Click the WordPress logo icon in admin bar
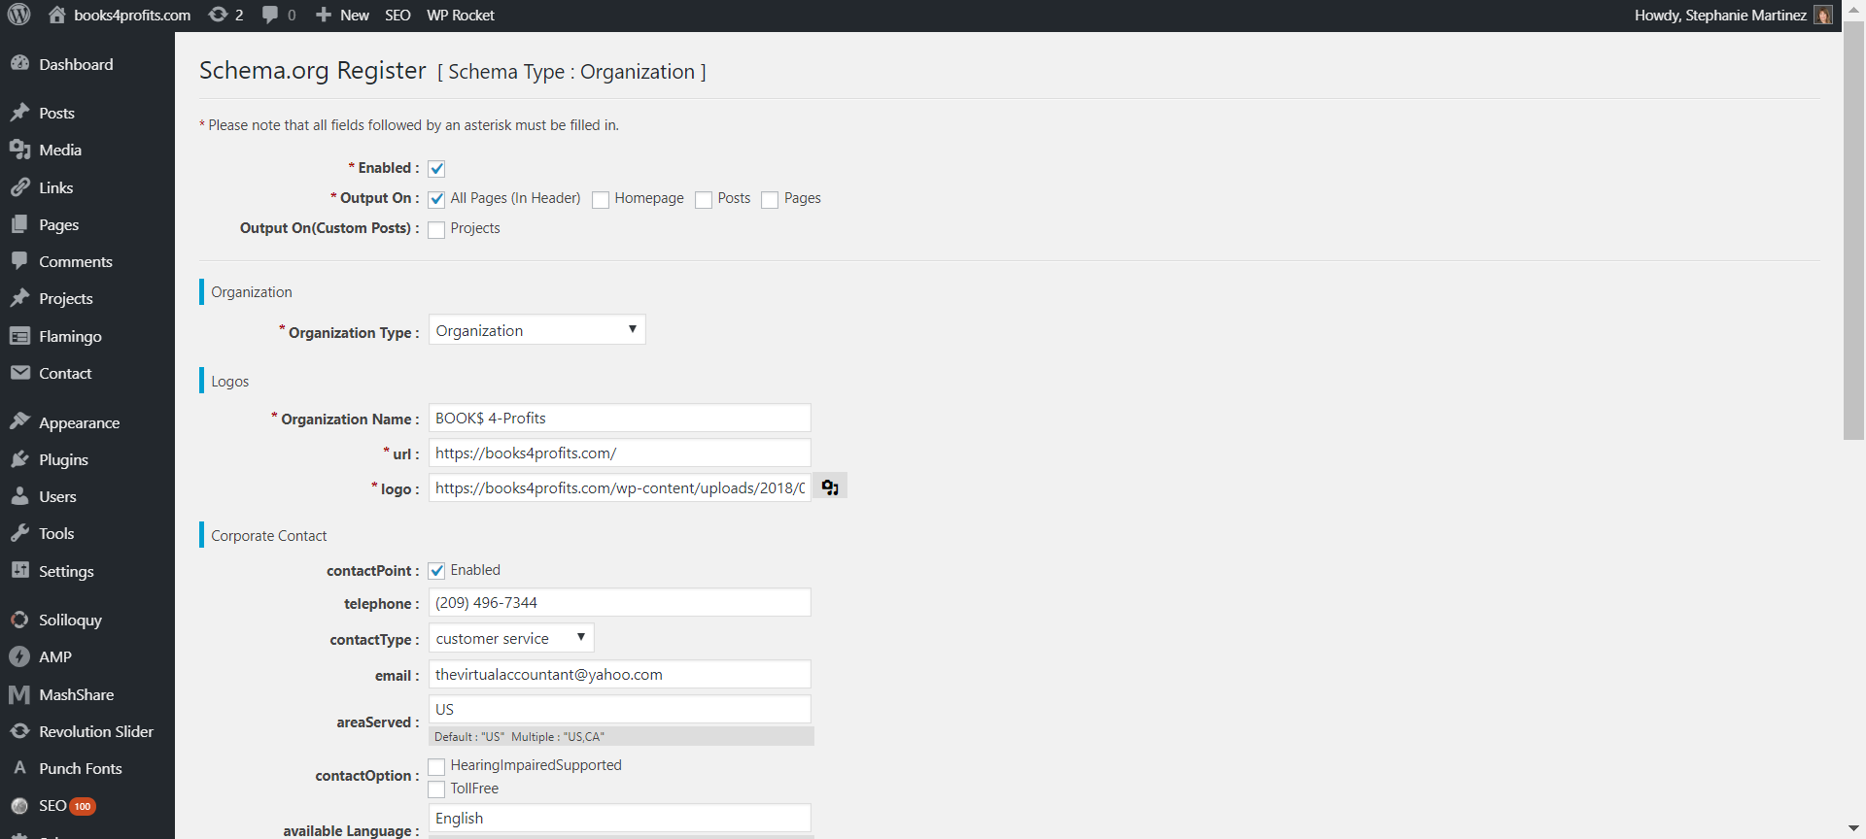The image size is (1866, 839). point(19,15)
